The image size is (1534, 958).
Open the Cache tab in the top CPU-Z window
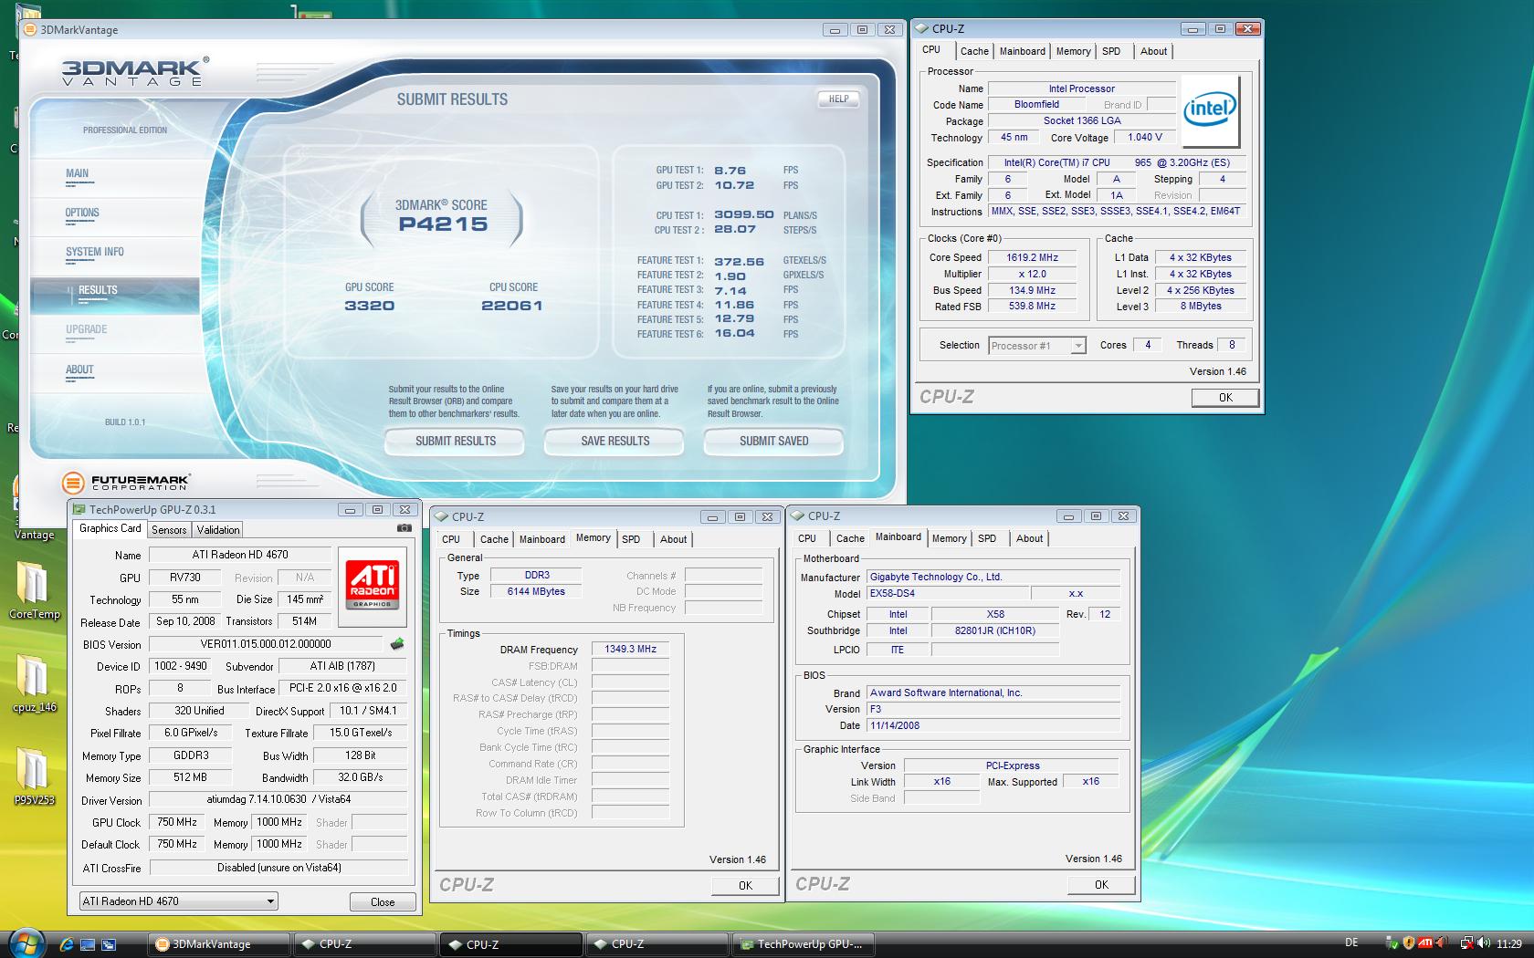(x=974, y=51)
